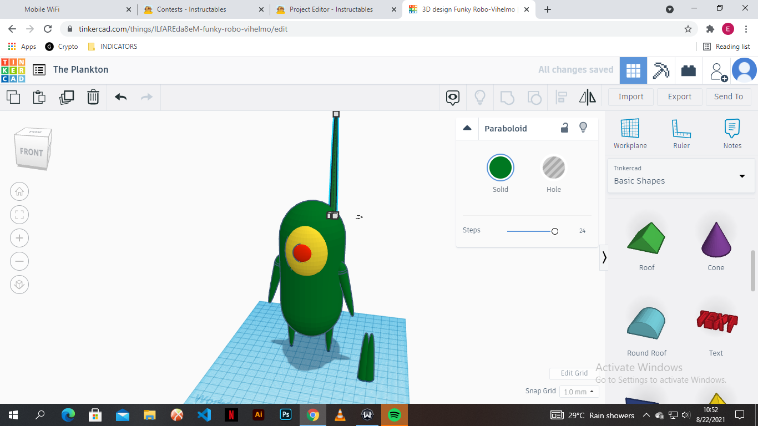Click the Group shapes icon
The width and height of the screenshot is (758, 426).
507,98
